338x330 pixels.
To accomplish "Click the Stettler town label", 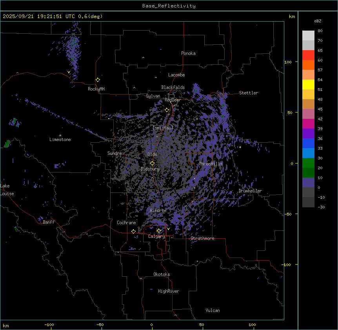I will [249, 93].
